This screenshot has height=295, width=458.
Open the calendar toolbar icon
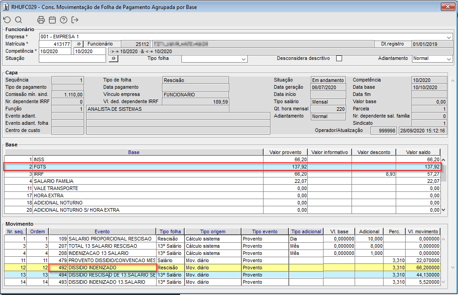[x=52, y=20]
